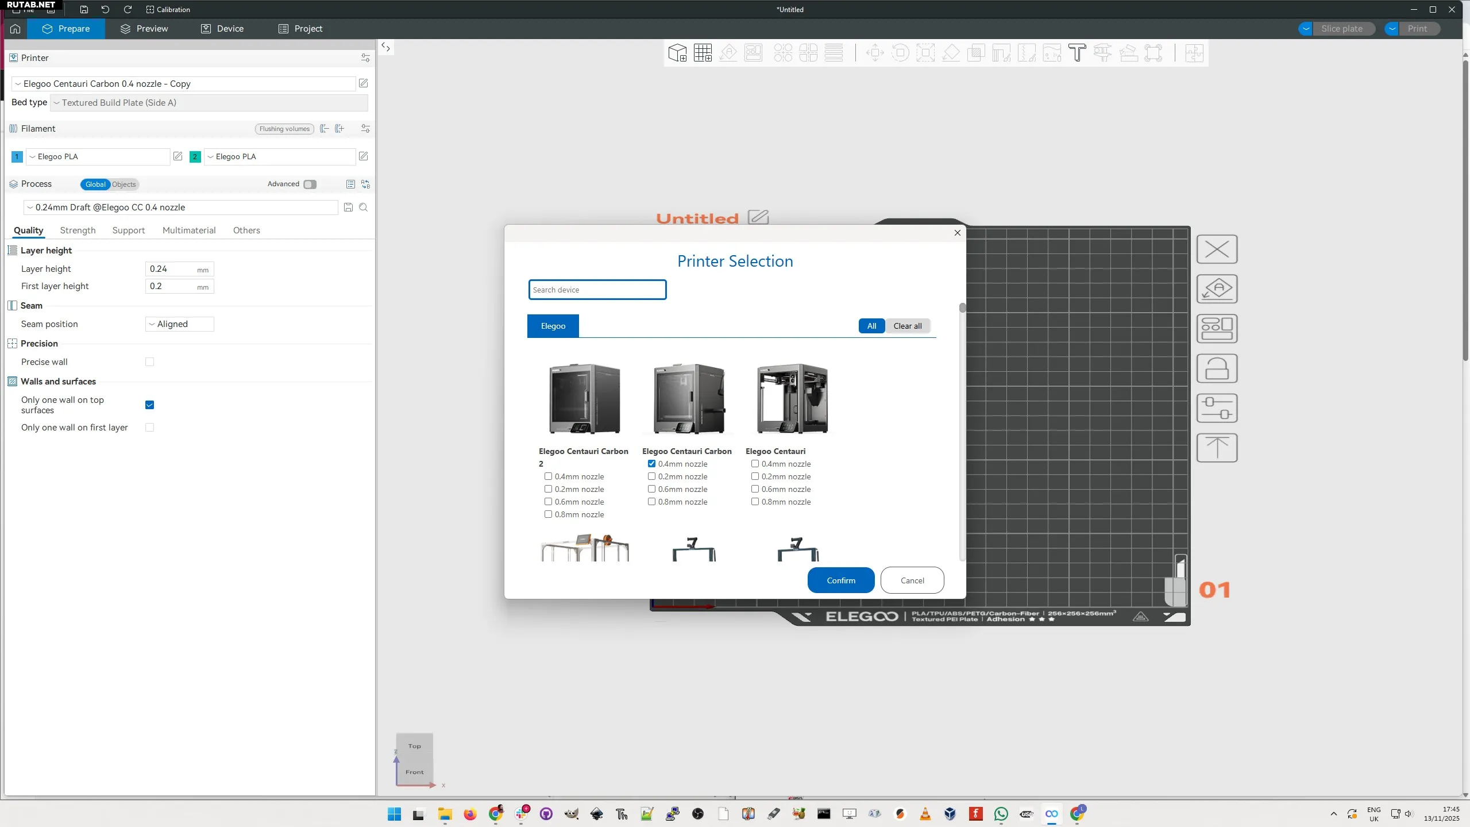Select the Text shape tool icon

[x=1077, y=53]
